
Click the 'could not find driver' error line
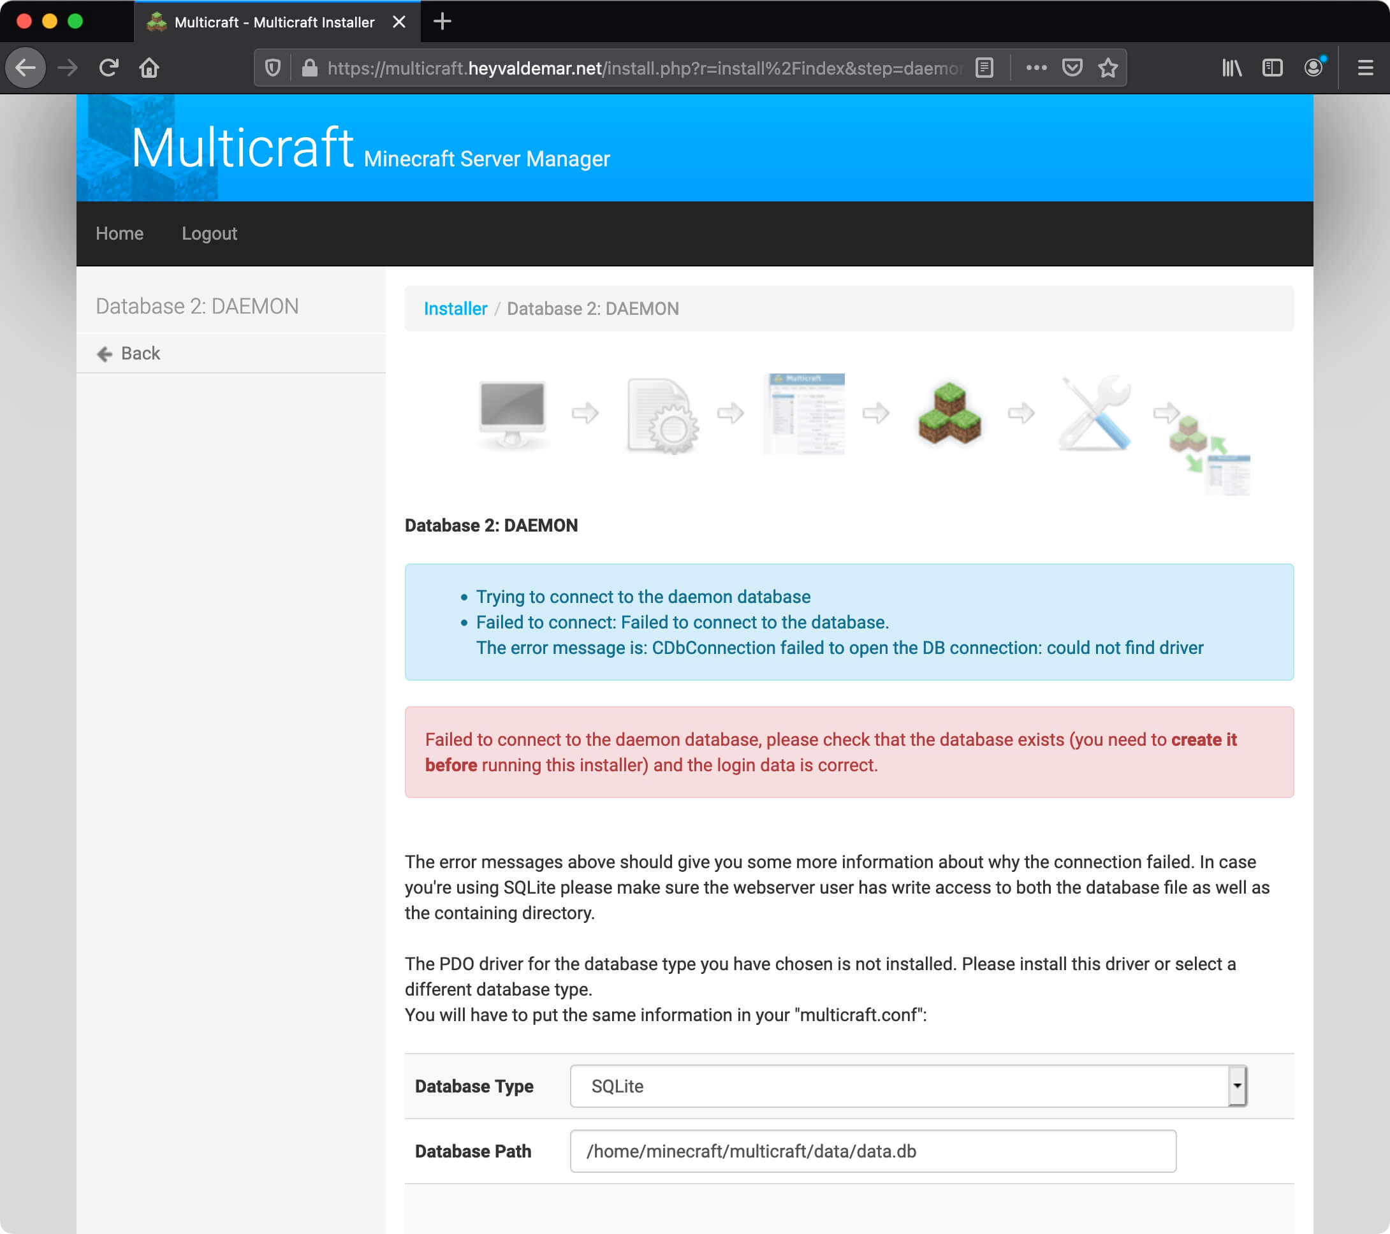click(x=840, y=648)
